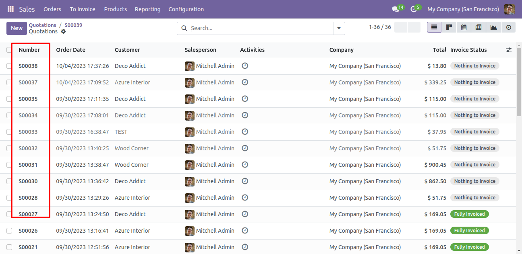522x254 pixels.
Task: Open the Configuration menu
Action: (x=186, y=9)
